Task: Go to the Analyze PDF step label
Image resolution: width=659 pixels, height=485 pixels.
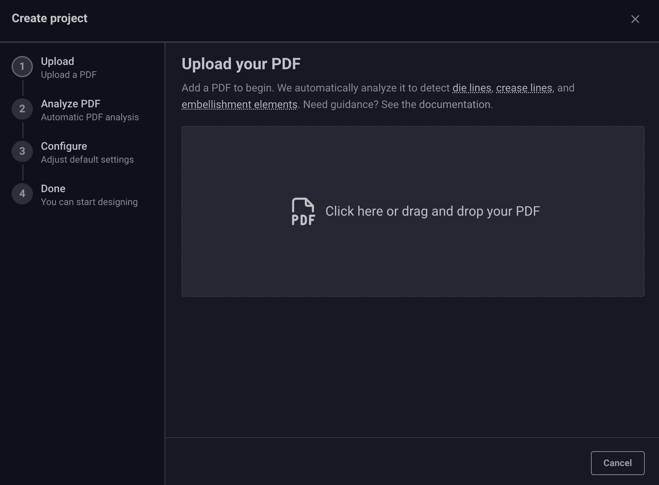Action: [x=70, y=104]
